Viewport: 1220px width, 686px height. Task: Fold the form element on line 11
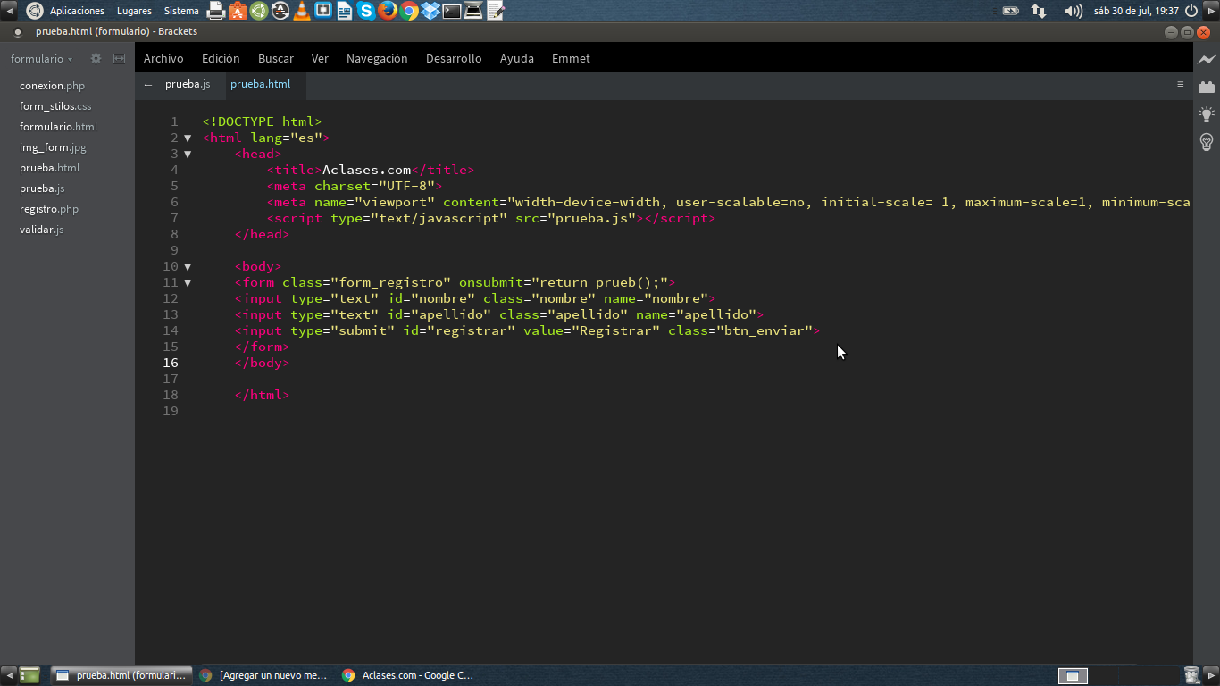click(188, 283)
